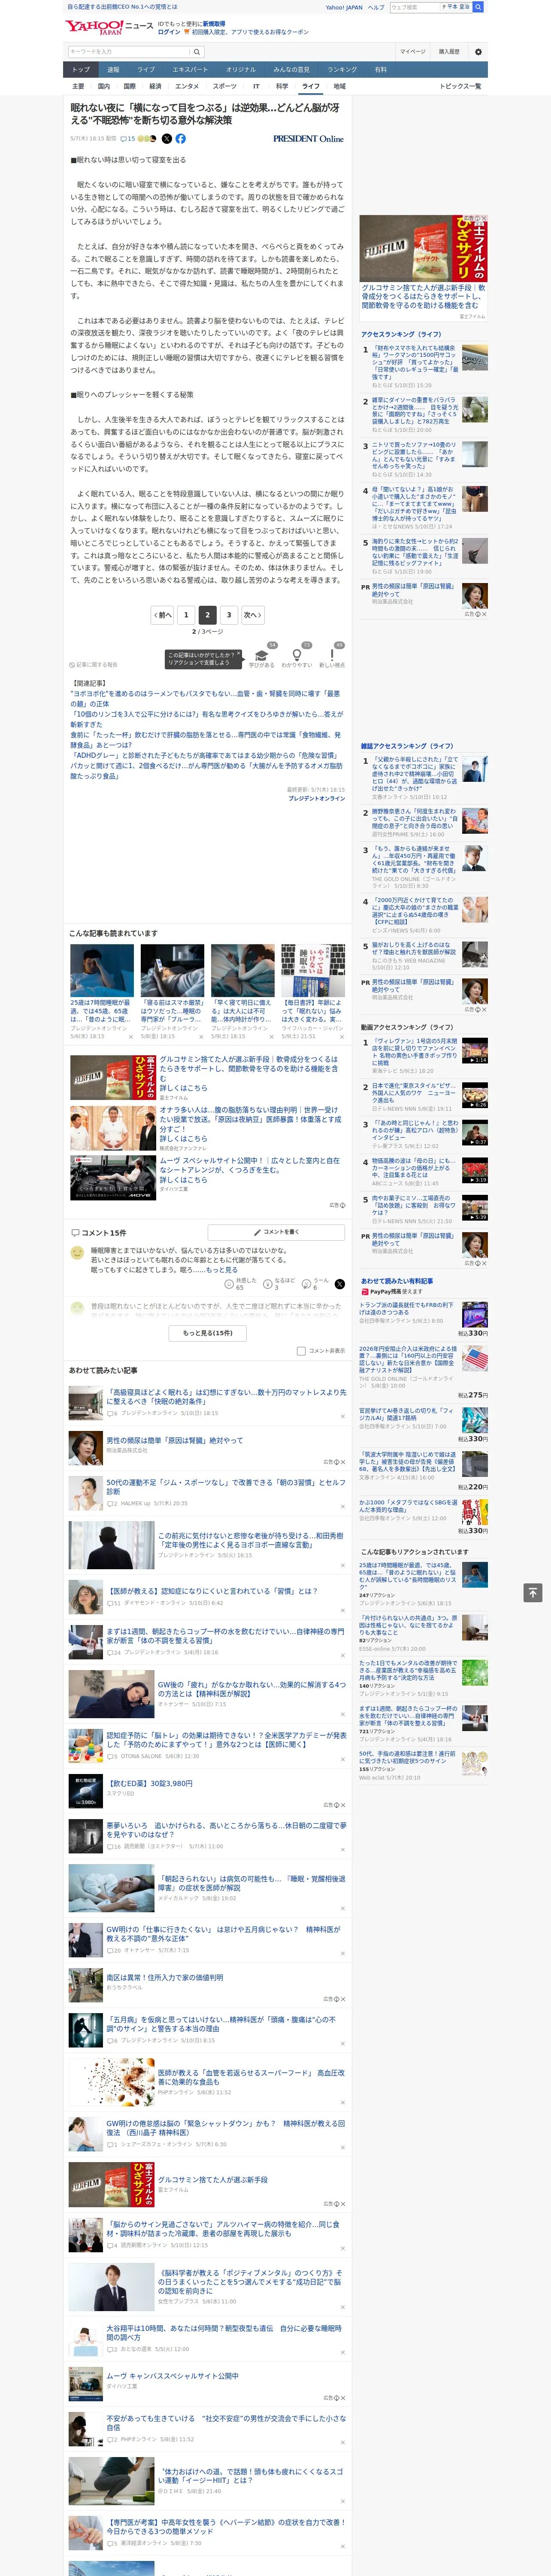Select the 地域 category
This screenshot has width=551, height=2576.
339,86
